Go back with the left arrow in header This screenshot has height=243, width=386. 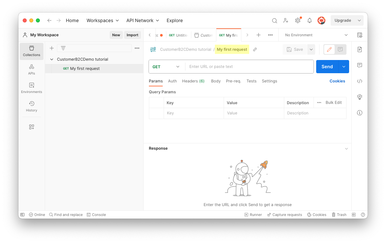pyautogui.click(x=49, y=20)
